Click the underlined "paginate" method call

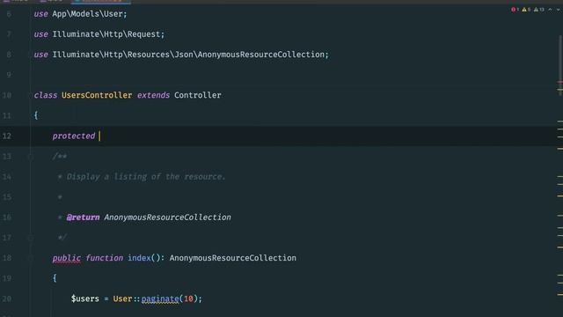click(160, 299)
